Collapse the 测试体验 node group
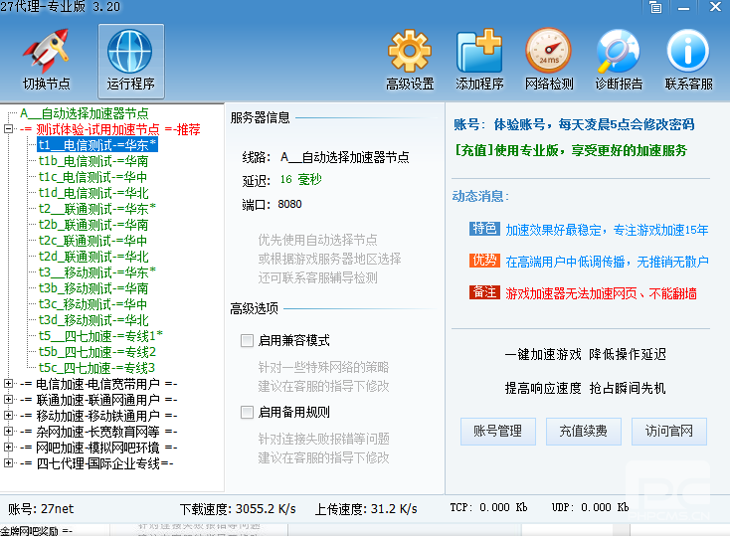The image size is (730, 540). click(9, 129)
